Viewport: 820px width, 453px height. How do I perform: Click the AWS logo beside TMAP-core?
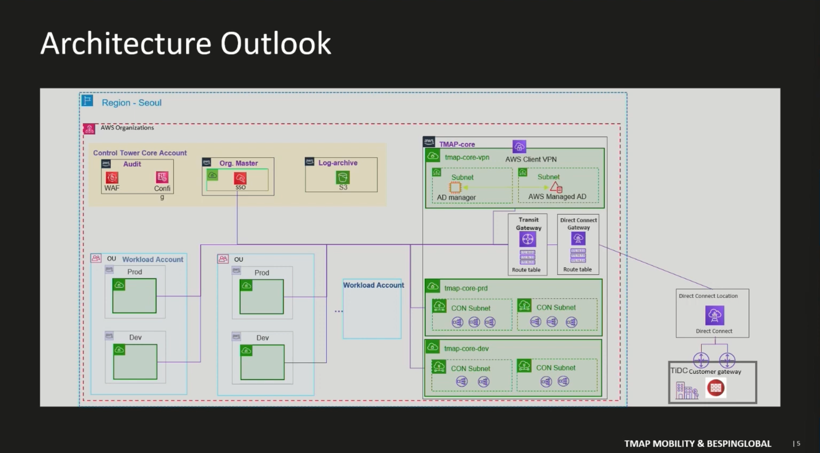coord(429,142)
